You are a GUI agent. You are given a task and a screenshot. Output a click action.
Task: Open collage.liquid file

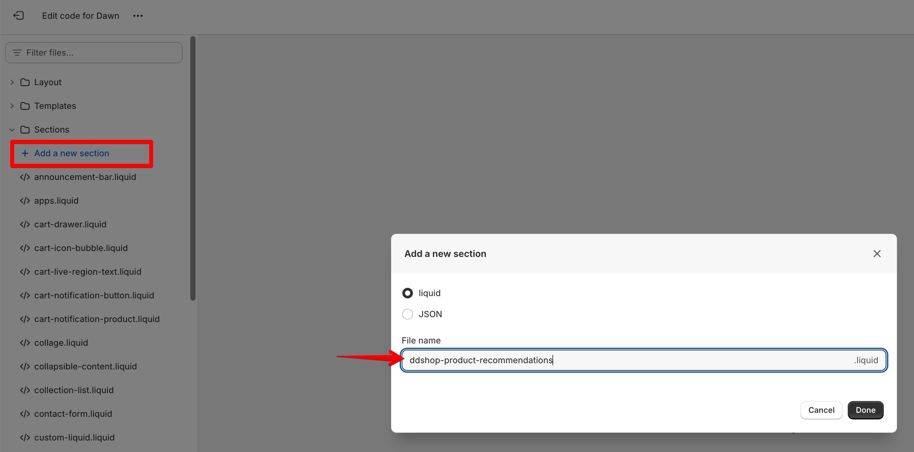click(61, 343)
